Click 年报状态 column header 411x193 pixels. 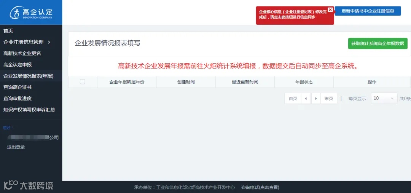point(304,82)
